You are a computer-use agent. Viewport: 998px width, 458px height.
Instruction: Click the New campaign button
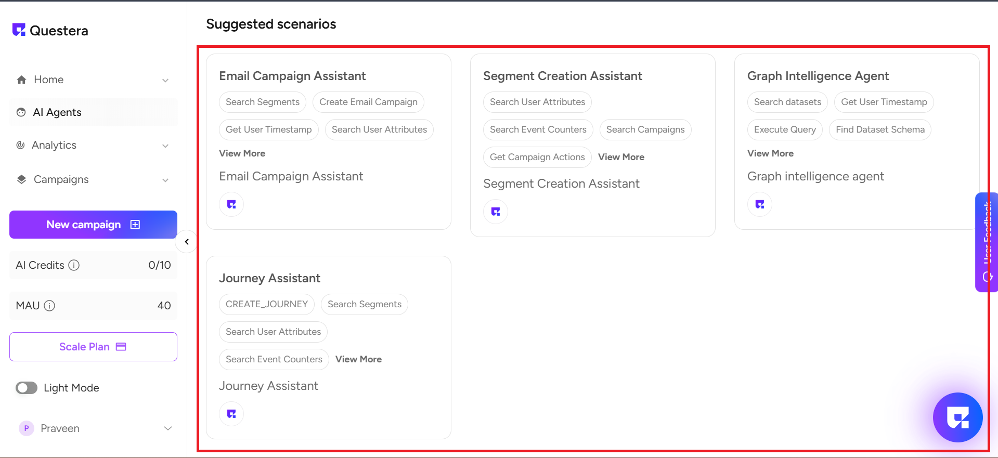coord(93,225)
